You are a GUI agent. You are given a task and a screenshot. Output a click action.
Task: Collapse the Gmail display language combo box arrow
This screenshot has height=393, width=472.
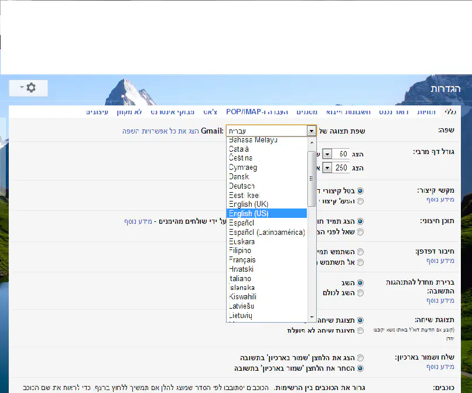tap(312, 131)
